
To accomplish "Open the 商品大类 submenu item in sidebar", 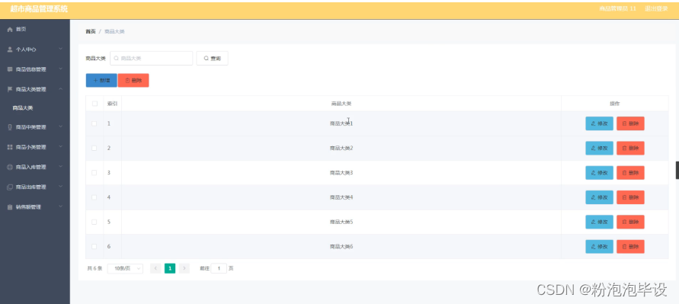I will click(x=23, y=108).
